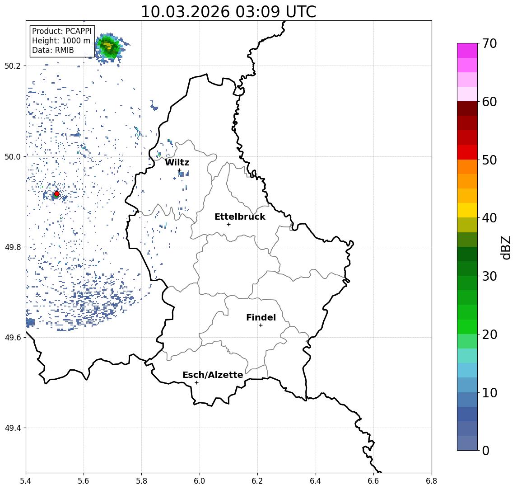Click the longitude tick label 5.4

tap(26, 481)
